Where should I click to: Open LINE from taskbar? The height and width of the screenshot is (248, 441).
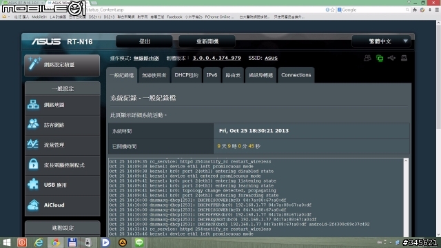[x=139, y=242]
